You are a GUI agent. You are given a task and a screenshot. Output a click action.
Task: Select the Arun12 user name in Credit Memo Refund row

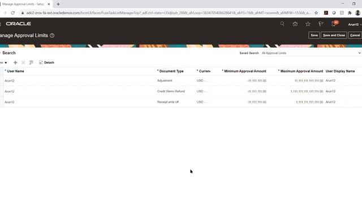(x=10, y=91)
